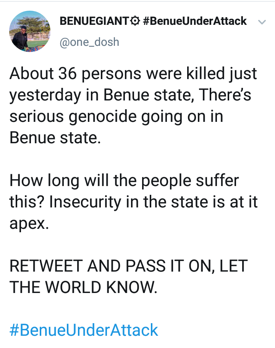Open the @one_dosh handle
The image size is (275, 348).
click(x=89, y=42)
